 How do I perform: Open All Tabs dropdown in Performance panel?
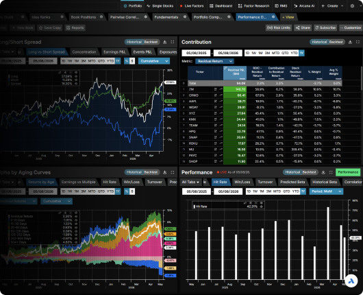pyautogui.click(x=190, y=182)
